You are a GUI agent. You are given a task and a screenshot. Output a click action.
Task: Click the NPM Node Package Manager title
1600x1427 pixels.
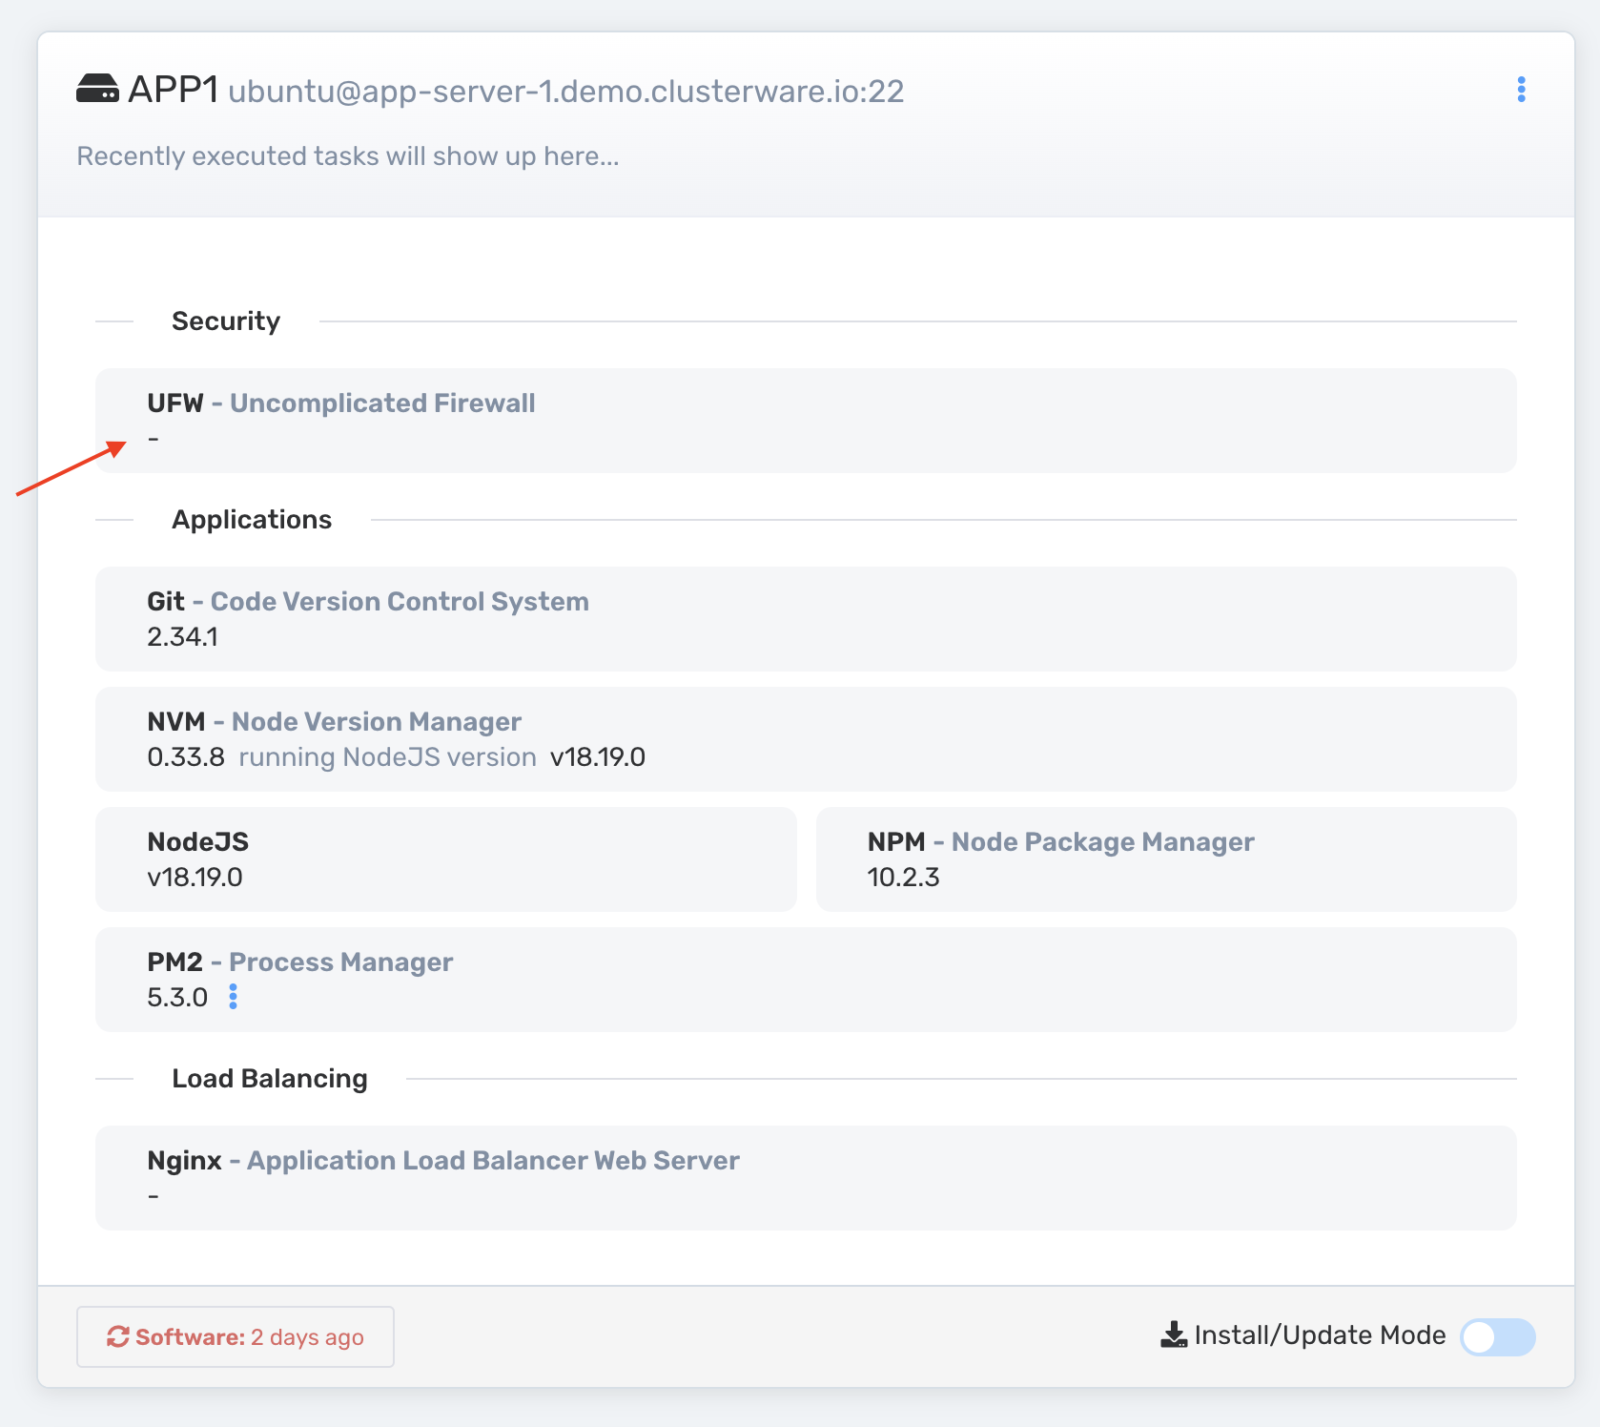tap(1060, 841)
